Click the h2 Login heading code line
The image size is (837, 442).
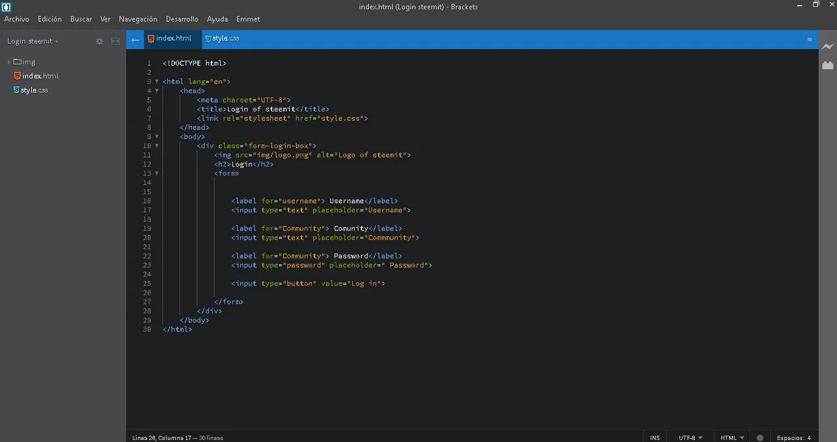[x=244, y=164]
